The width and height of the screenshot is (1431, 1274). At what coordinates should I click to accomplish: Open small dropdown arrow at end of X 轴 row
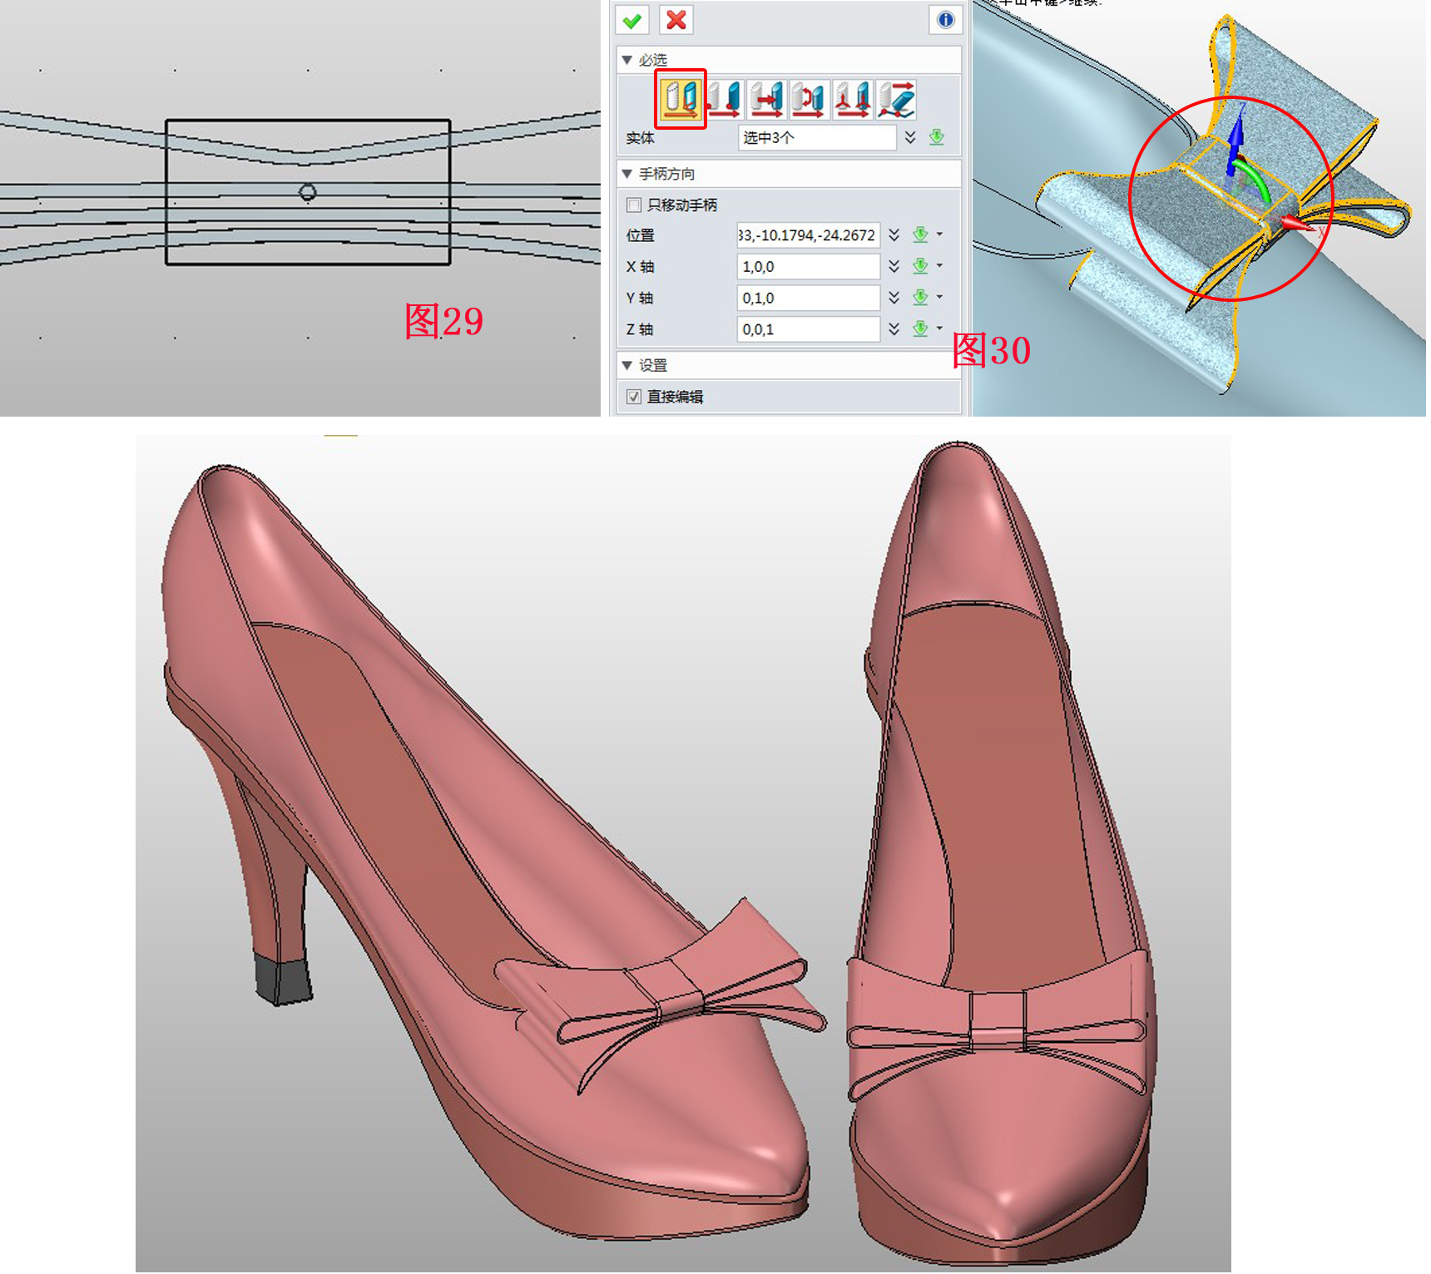(940, 265)
